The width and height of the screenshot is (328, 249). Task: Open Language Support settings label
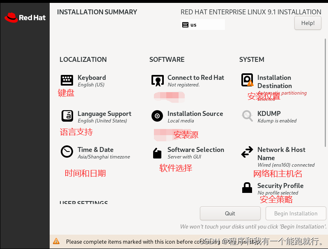104,114
